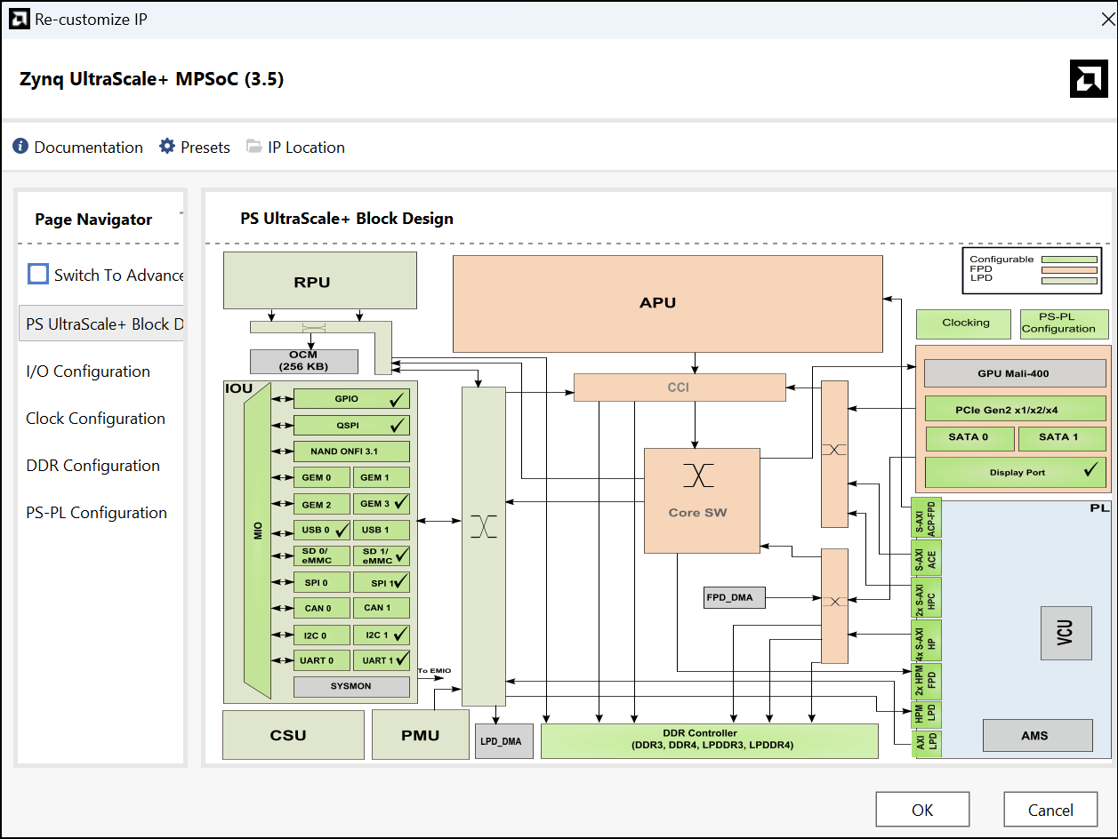Click the vertical MIO block
The height and width of the screenshot is (839, 1118).
[257, 542]
